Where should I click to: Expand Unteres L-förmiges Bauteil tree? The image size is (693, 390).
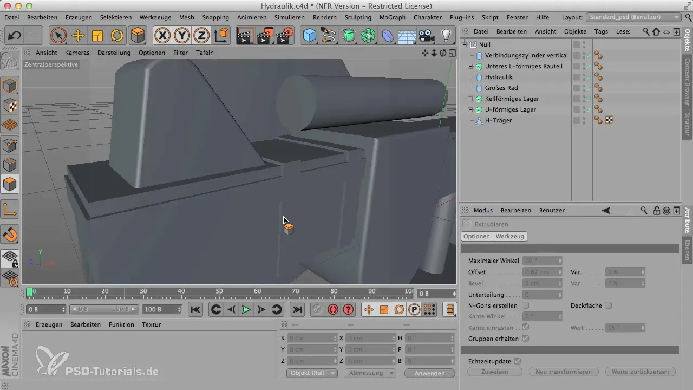pos(470,66)
